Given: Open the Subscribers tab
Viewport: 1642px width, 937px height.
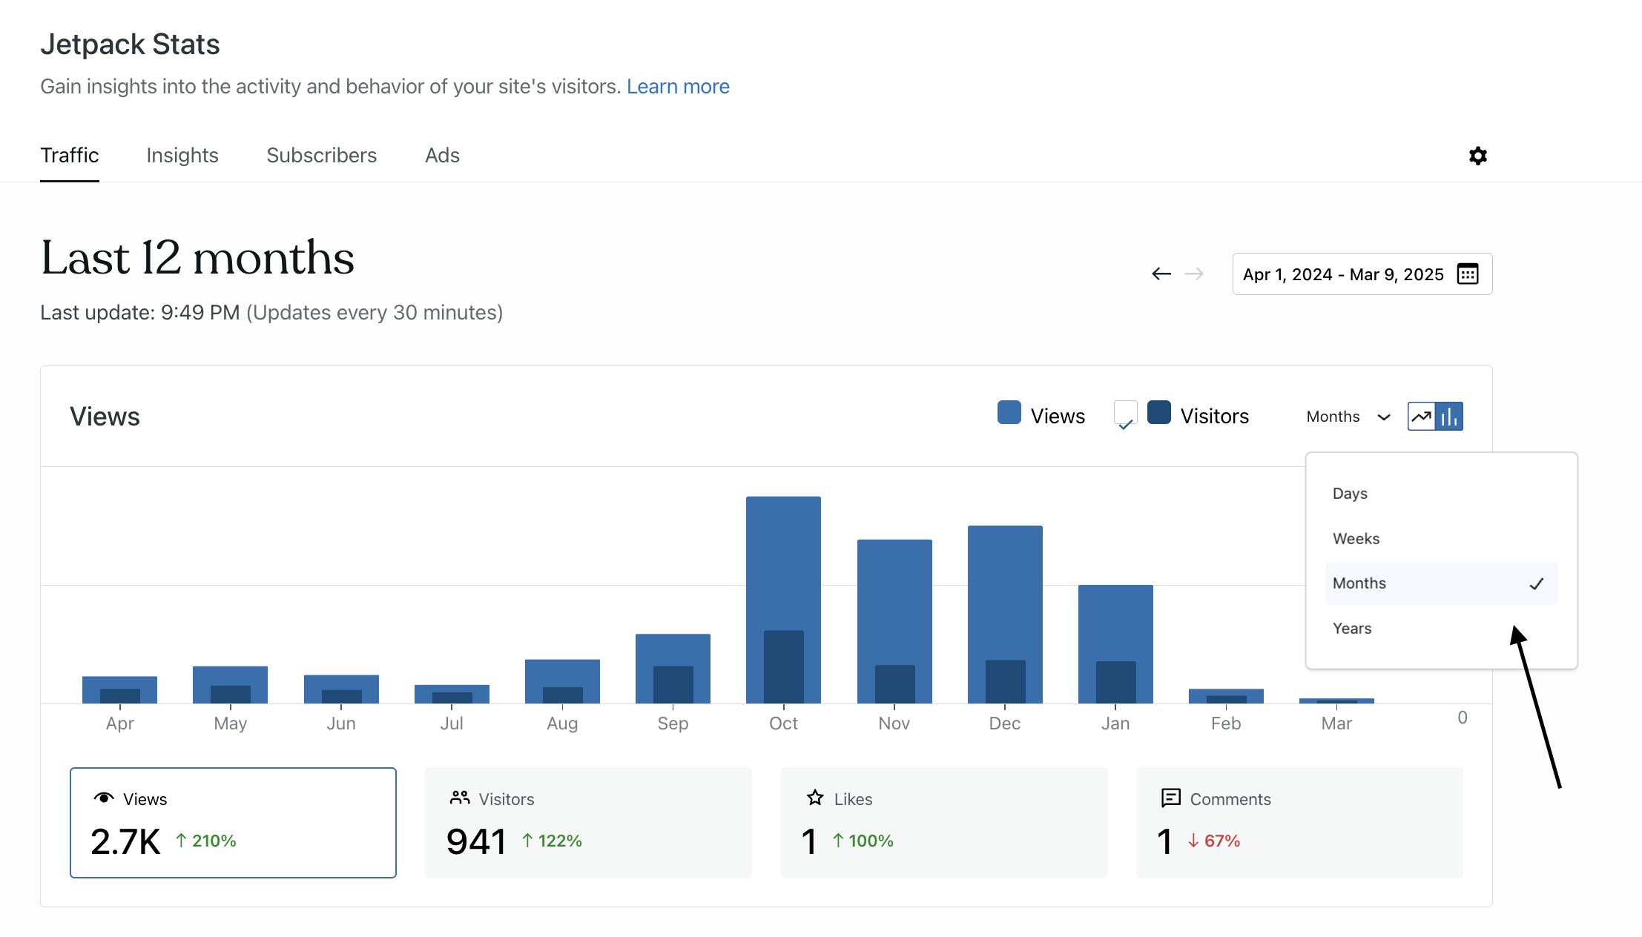Looking at the screenshot, I should pos(321,156).
